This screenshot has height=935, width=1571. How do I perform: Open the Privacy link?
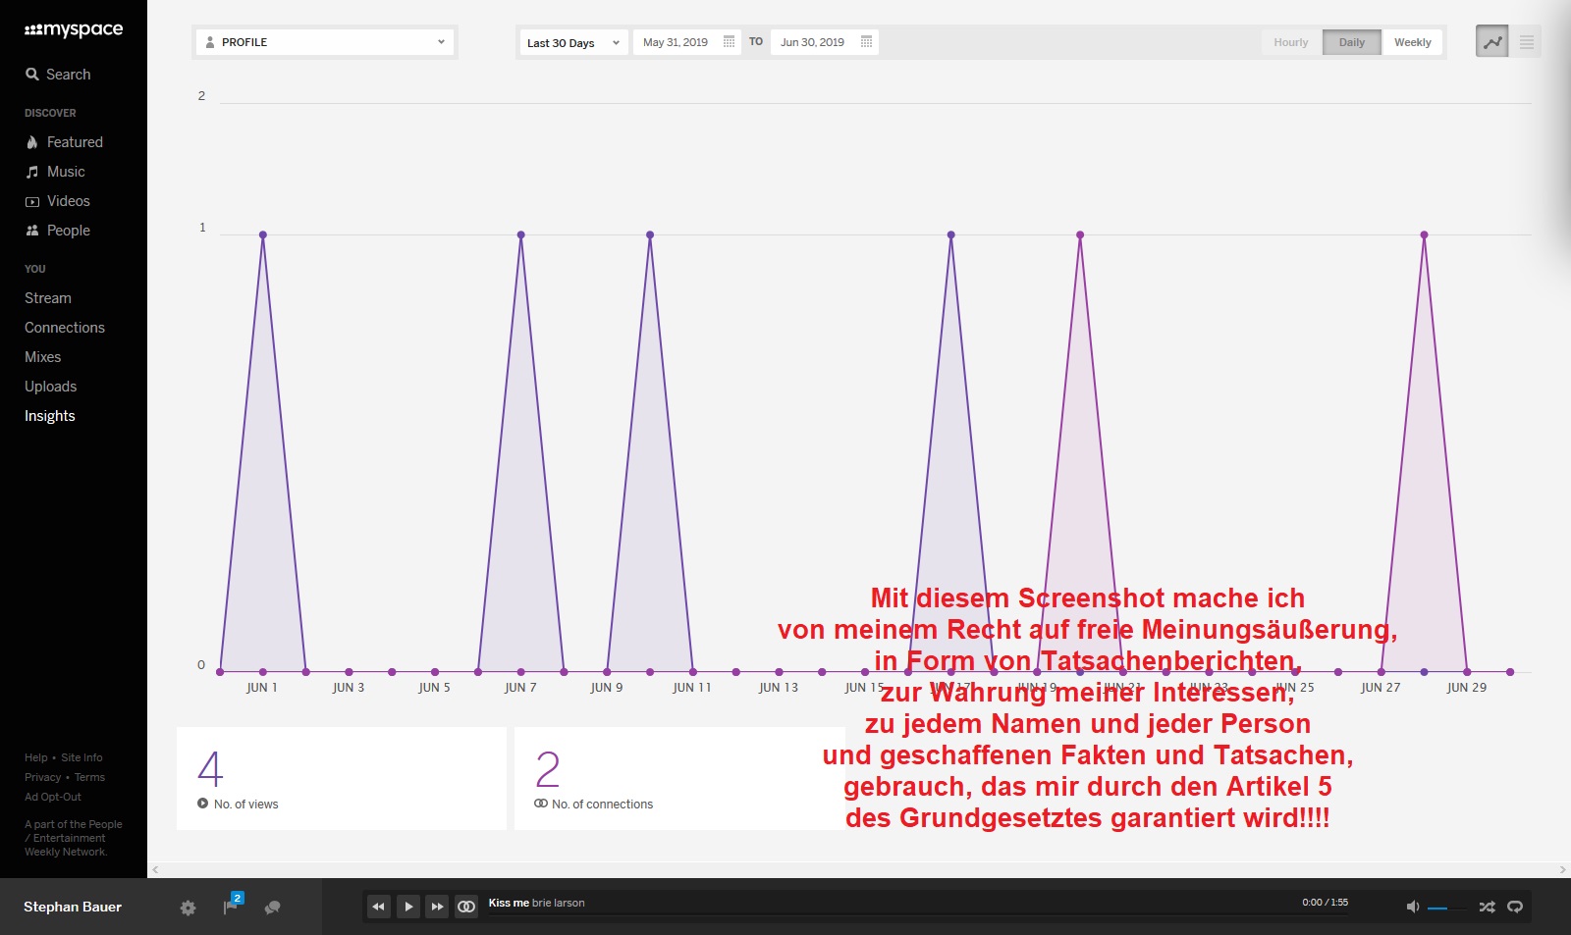pos(42,777)
